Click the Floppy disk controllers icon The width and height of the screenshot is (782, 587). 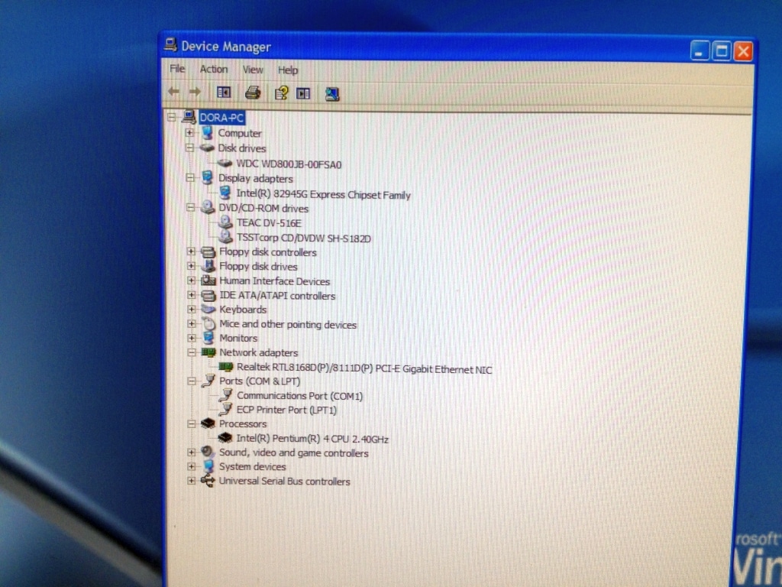[x=208, y=251]
